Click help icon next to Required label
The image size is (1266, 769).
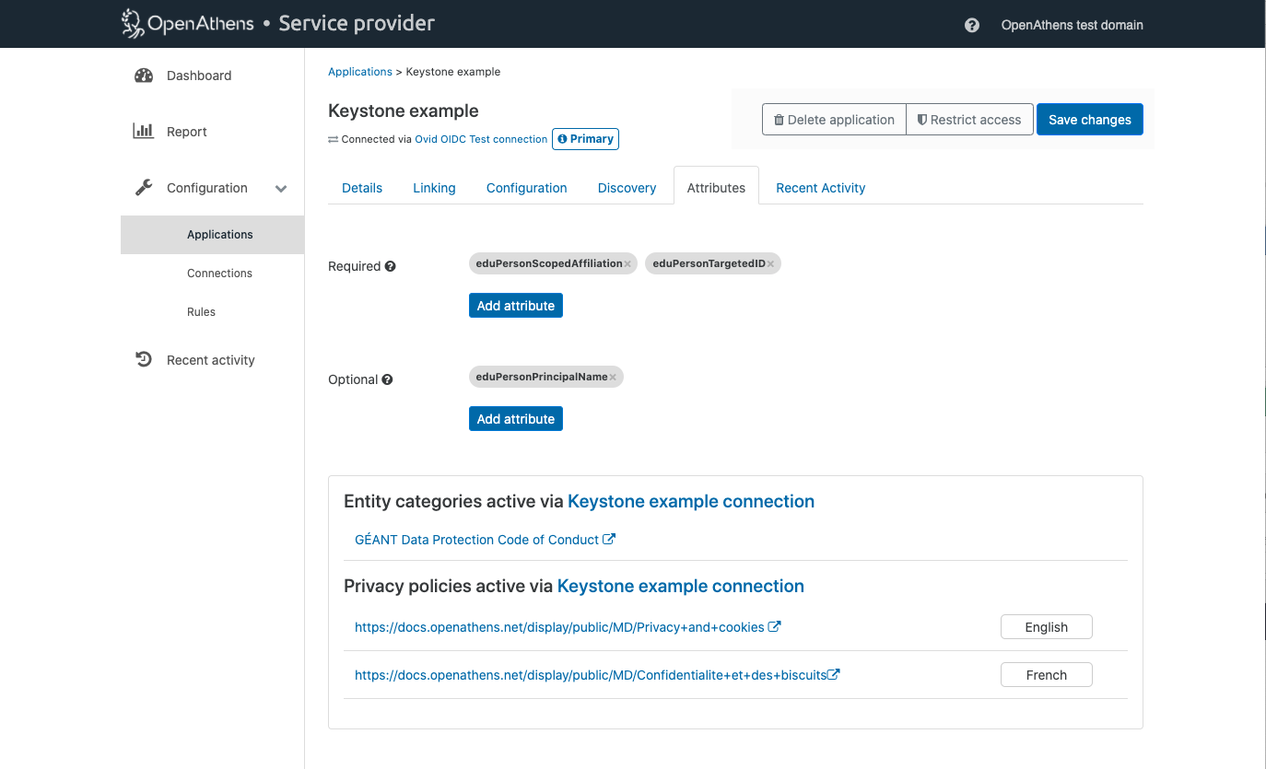tap(391, 266)
